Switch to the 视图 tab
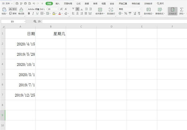This screenshot has height=130, width=187. tap(103, 3)
